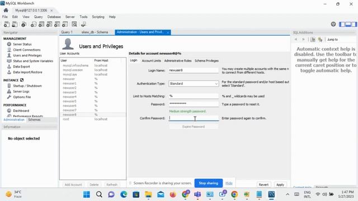Select the mysql.infoschema account row
The image size is (358, 201).
(93, 65)
